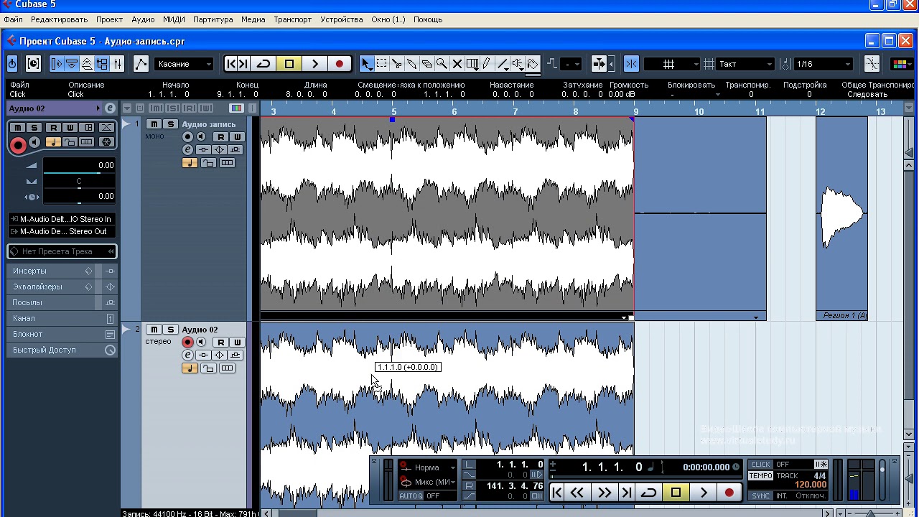Viewport: 919px width, 517px height.
Task: Toggle record enable on Аудио 02 track
Action: [x=187, y=343]
